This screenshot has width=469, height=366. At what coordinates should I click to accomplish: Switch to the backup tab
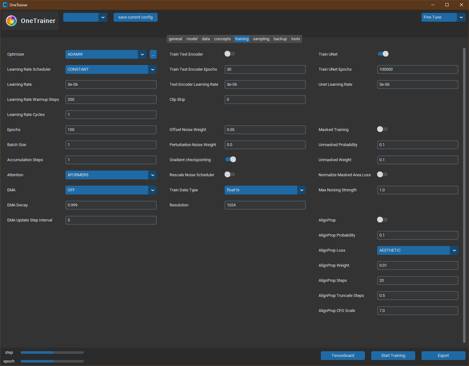pyautogui.click(x=280, y=39)
